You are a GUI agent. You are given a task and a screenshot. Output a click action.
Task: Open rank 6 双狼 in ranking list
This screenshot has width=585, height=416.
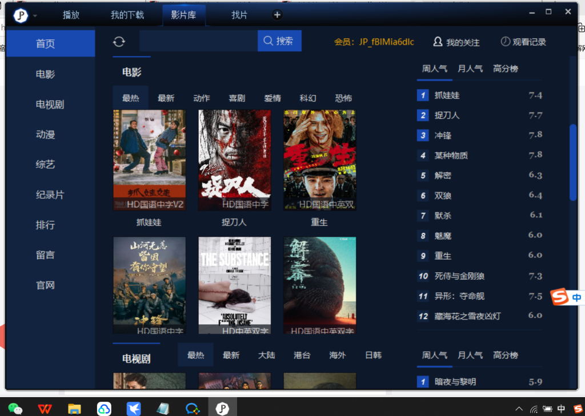click(479, 196)
